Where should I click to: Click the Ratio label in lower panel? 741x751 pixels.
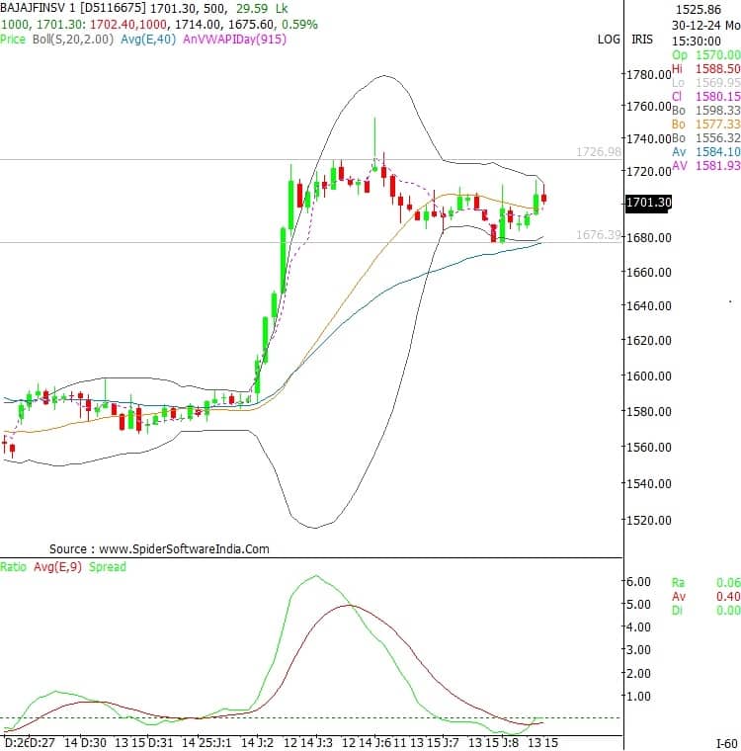[x=15, y=567]
